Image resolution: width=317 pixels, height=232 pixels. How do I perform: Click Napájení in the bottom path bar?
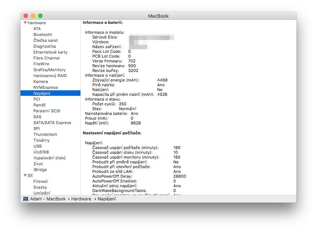click(107, 199)
